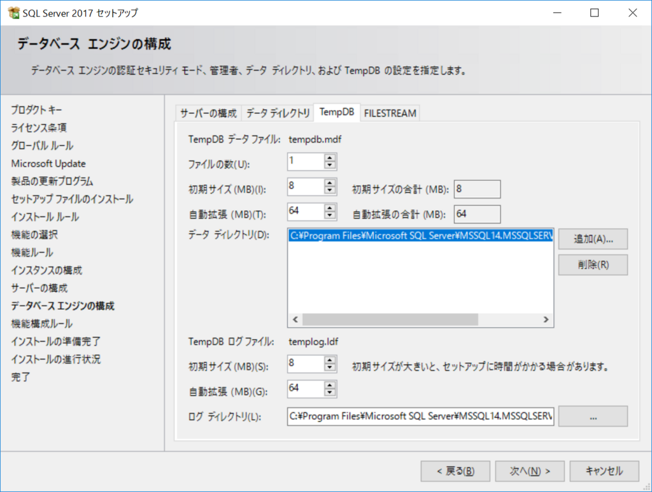This screenshot has height=492, width=652.
Task: Click 削除(R) to remove the directory
Action: 593,265
